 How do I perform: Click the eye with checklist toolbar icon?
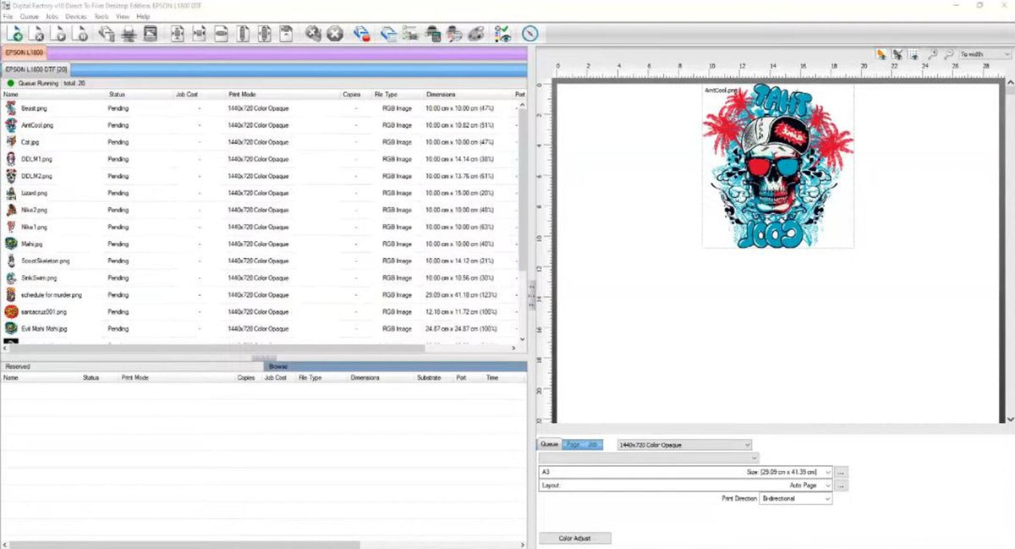(503, 34)
